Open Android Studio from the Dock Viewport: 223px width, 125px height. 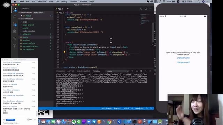(160, 122)
